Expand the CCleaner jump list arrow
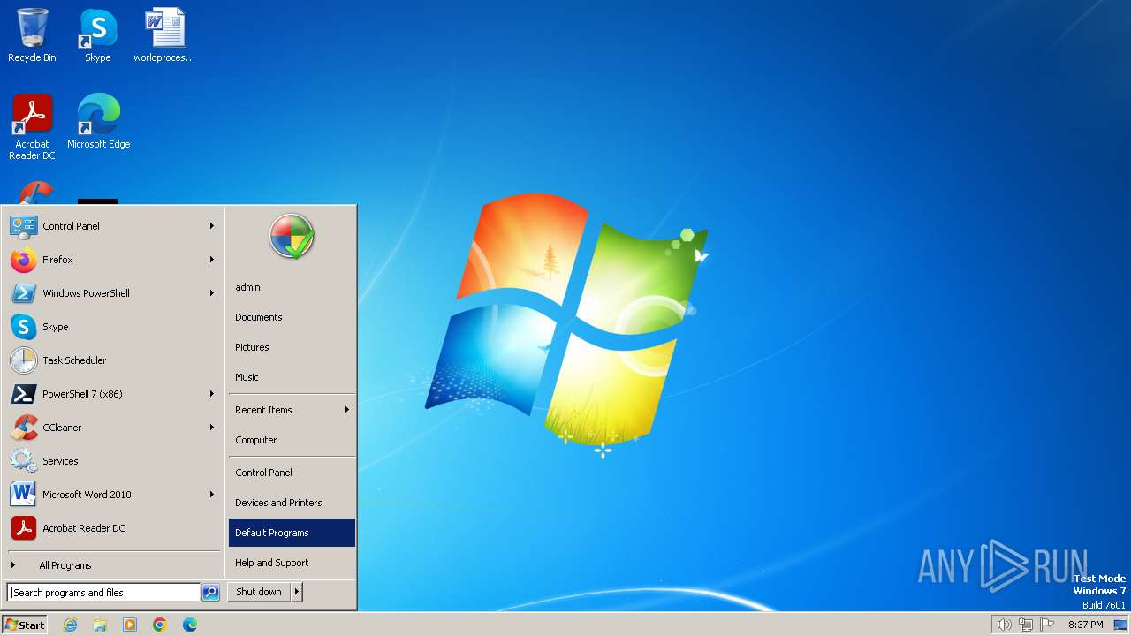 pos(212,428)
